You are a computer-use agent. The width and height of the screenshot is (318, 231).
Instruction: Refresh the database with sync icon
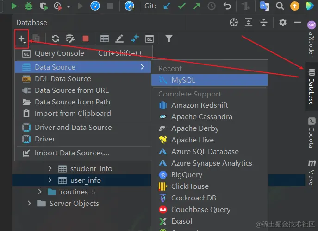[56, 38]
